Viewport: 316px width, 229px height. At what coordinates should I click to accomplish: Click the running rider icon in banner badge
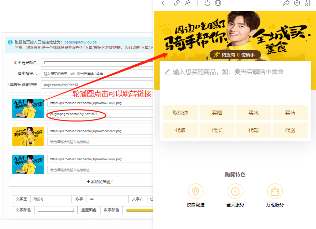[216, 54]
